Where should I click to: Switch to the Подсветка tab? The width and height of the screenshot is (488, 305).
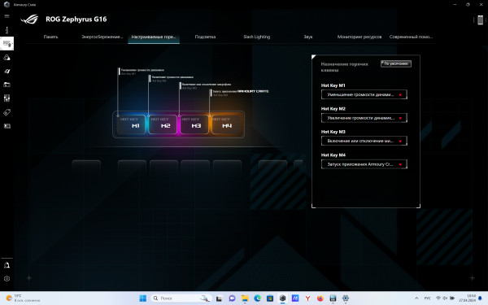205,37
